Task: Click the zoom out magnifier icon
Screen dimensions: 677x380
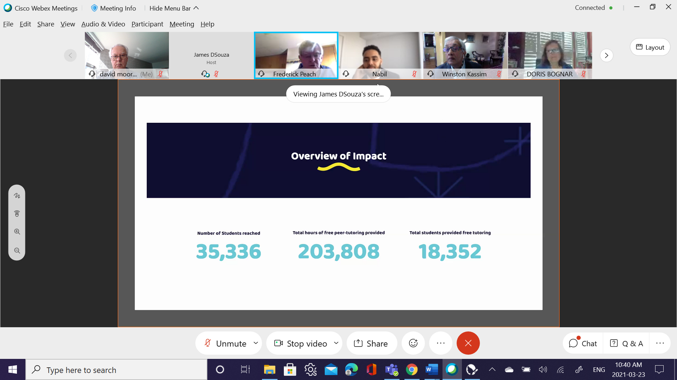Action: point(17,251)
